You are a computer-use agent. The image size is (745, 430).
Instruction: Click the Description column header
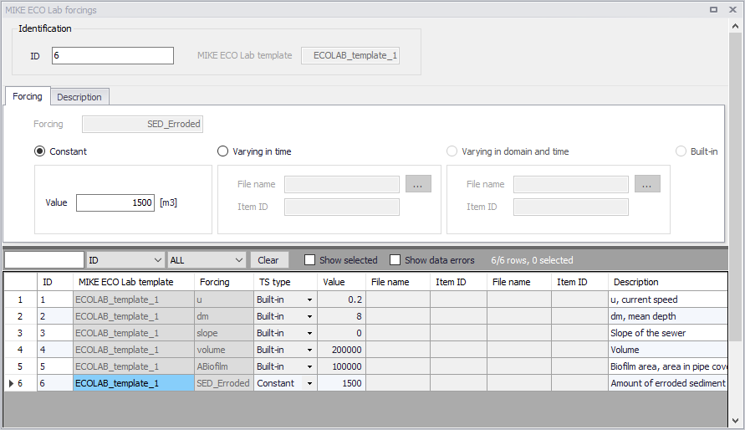point(667,282)
